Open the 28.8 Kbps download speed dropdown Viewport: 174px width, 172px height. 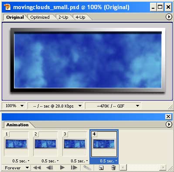(x=56, y=106)
